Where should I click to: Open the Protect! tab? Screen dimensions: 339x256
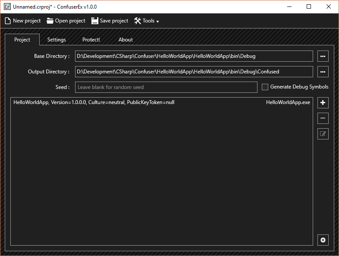(91, 40)
